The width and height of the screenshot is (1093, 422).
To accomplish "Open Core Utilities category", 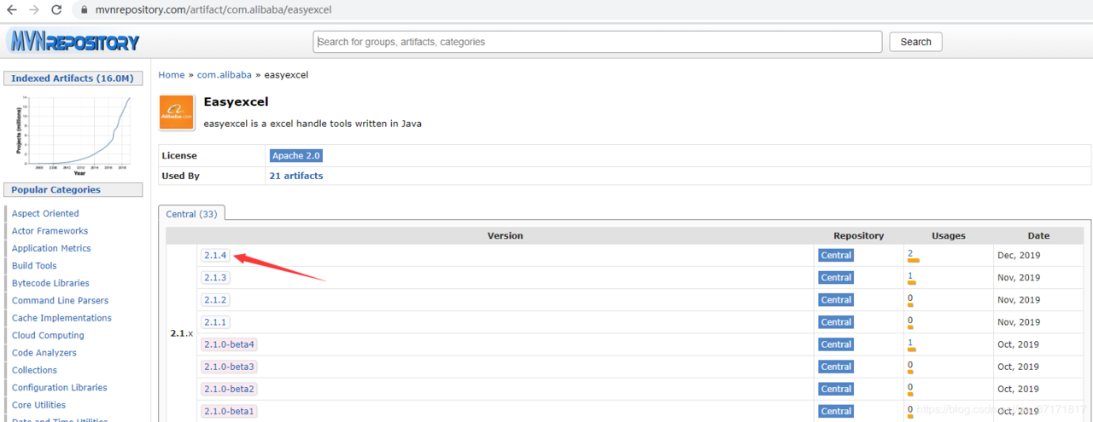I will pyautogui.click(x=38, y=405).
